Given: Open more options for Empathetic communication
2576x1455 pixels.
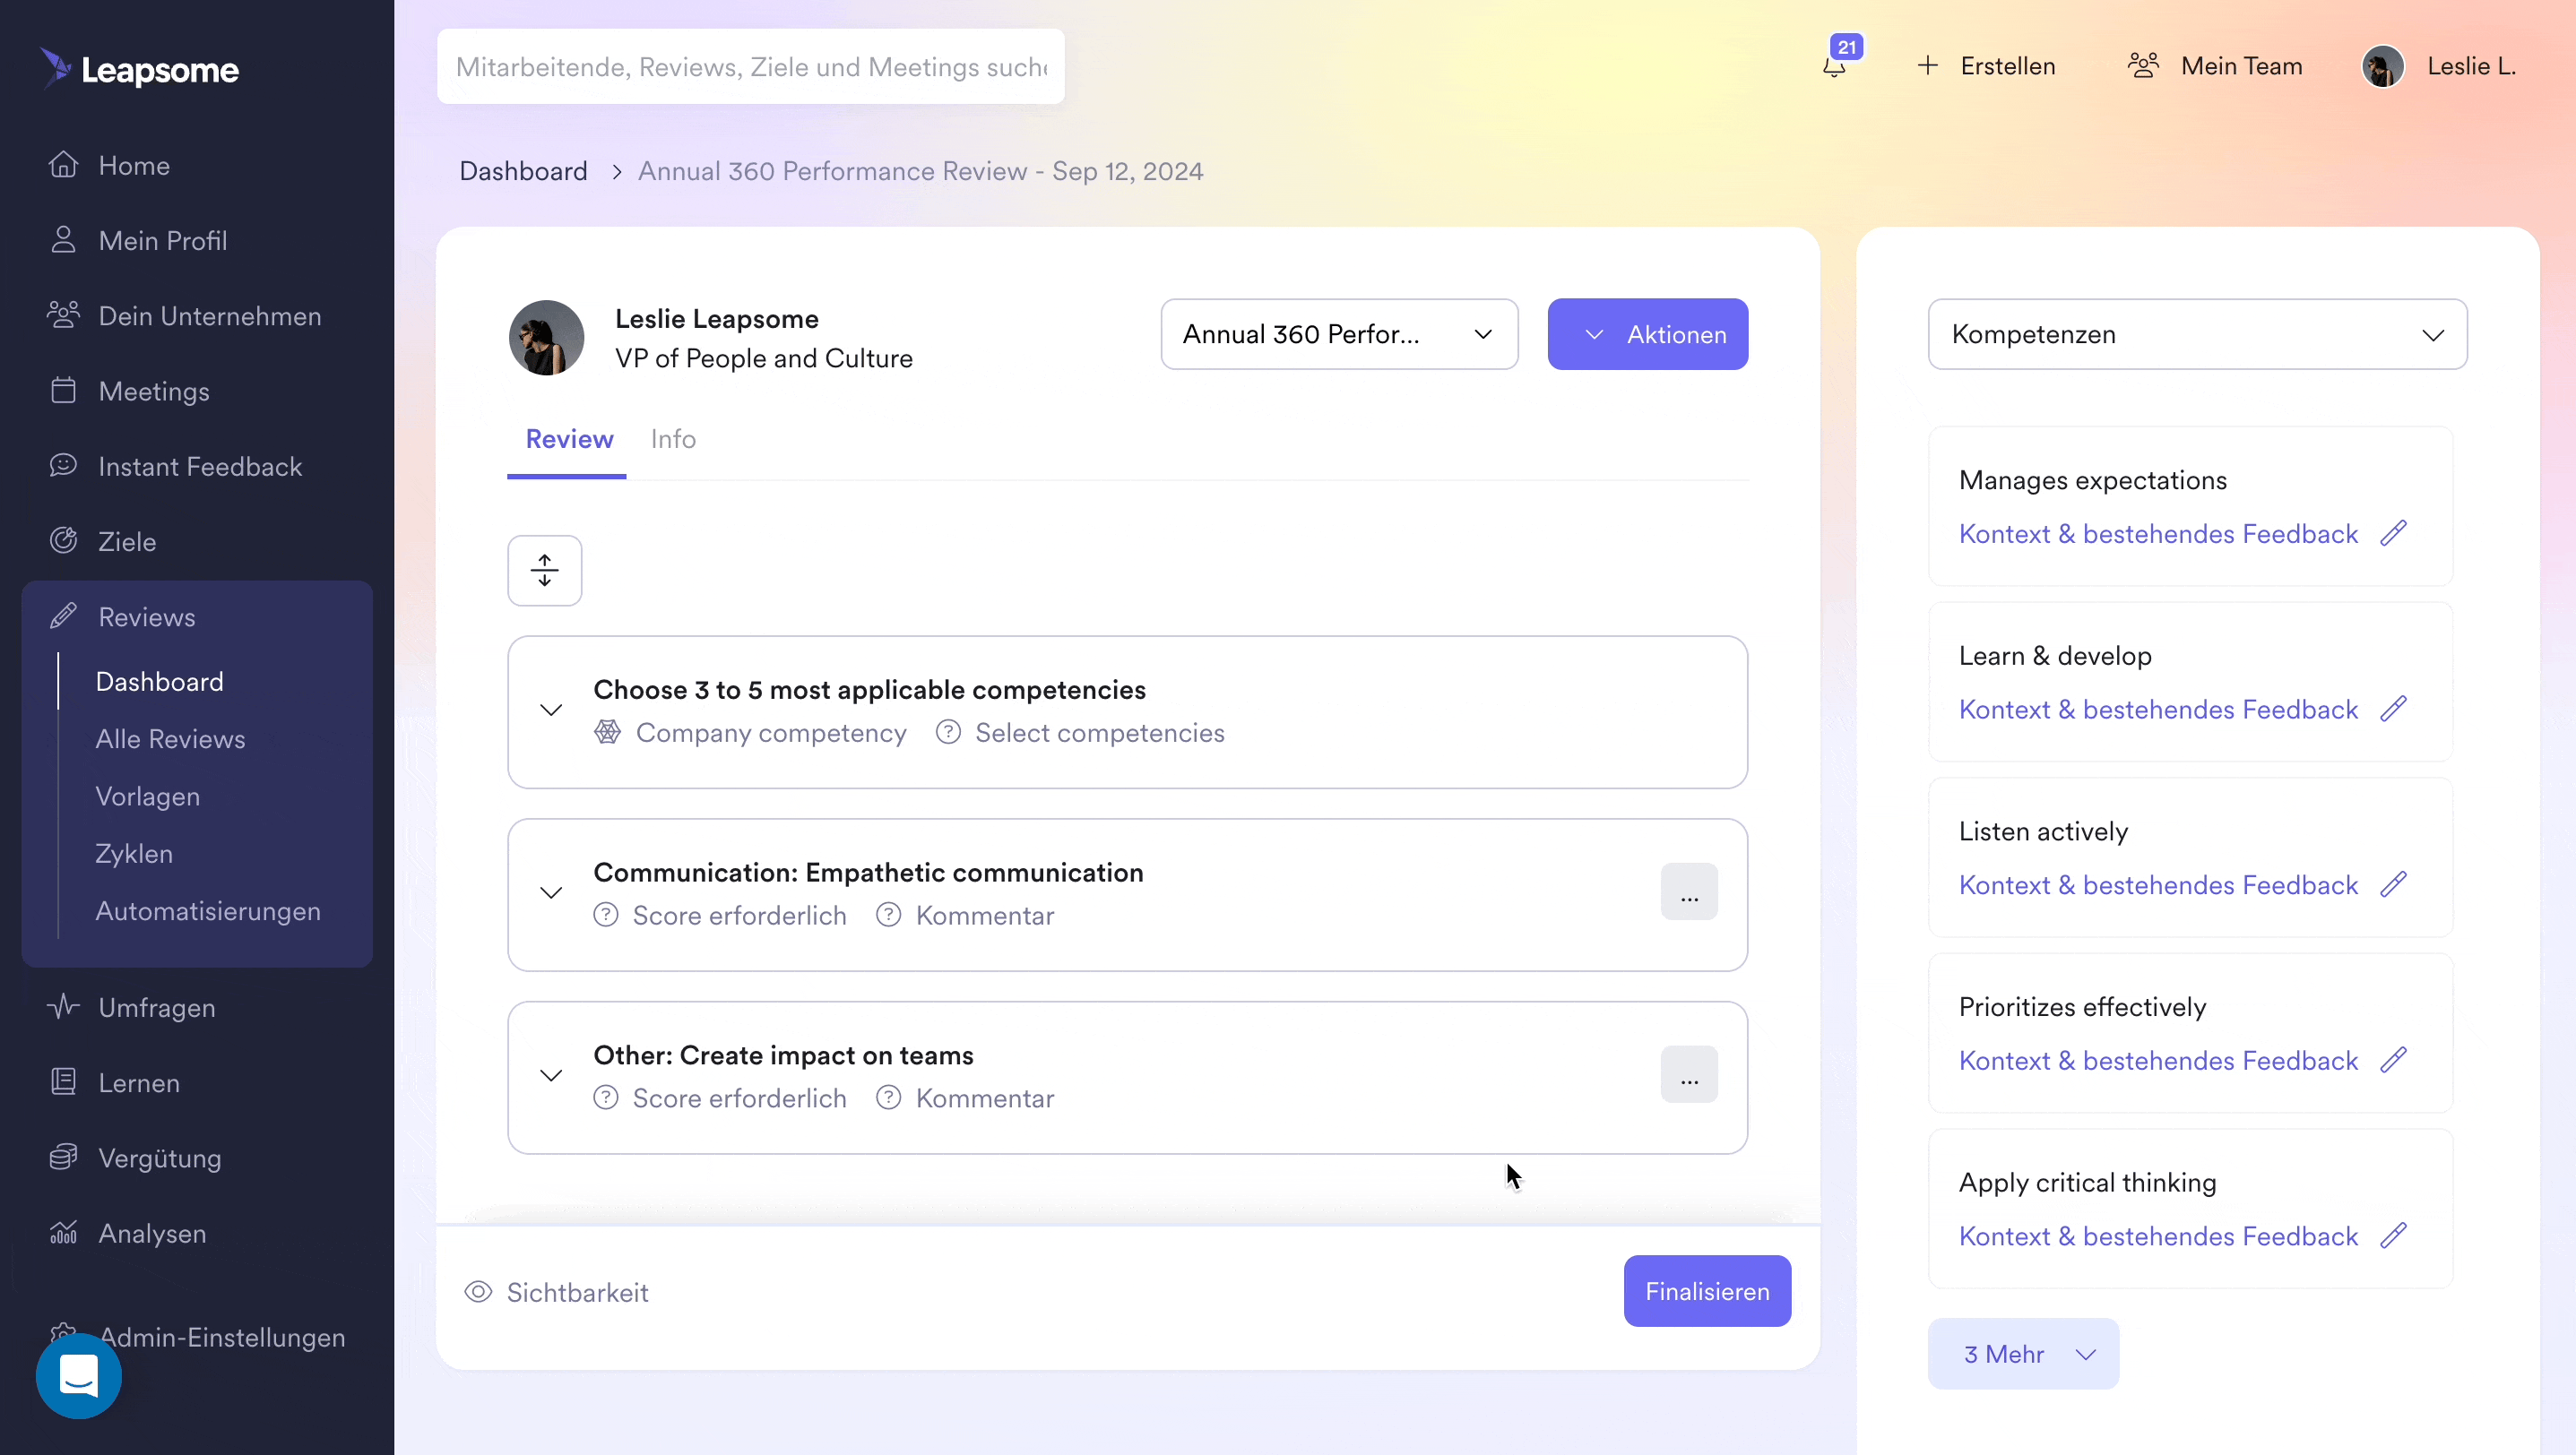Looking at the screenshot, I should [1689, 891].
